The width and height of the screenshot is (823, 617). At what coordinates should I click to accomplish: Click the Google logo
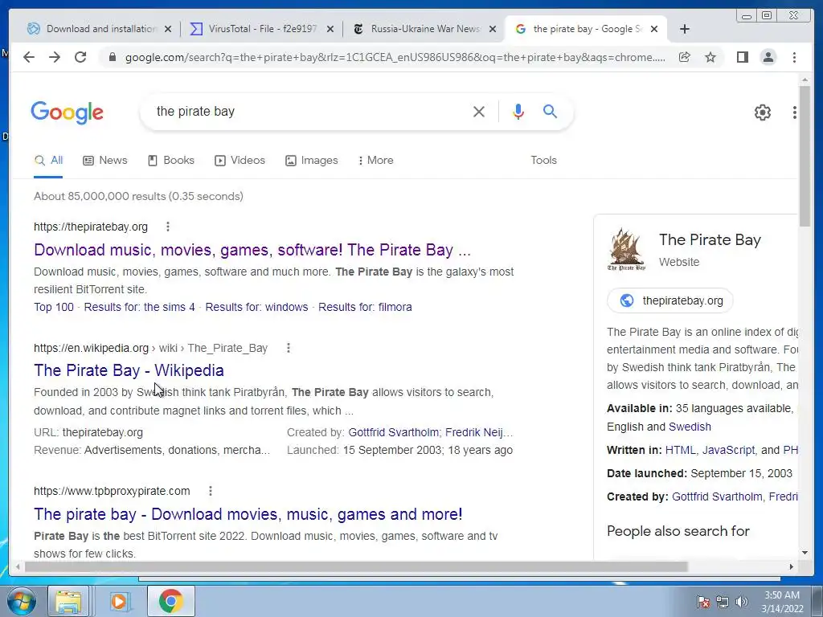(x=68, y=112)
